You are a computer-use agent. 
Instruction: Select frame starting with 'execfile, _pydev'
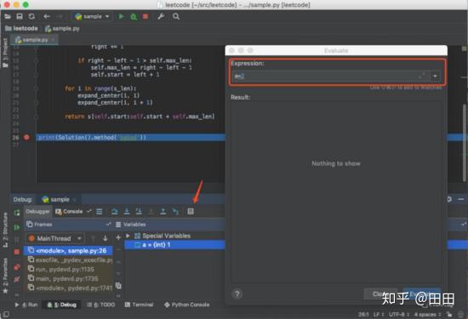point(68,260)
